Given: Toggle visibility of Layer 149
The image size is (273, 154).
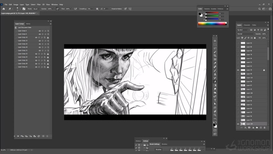Looking at the screenshot, I should pyautogui.click(x=238, y=124).
